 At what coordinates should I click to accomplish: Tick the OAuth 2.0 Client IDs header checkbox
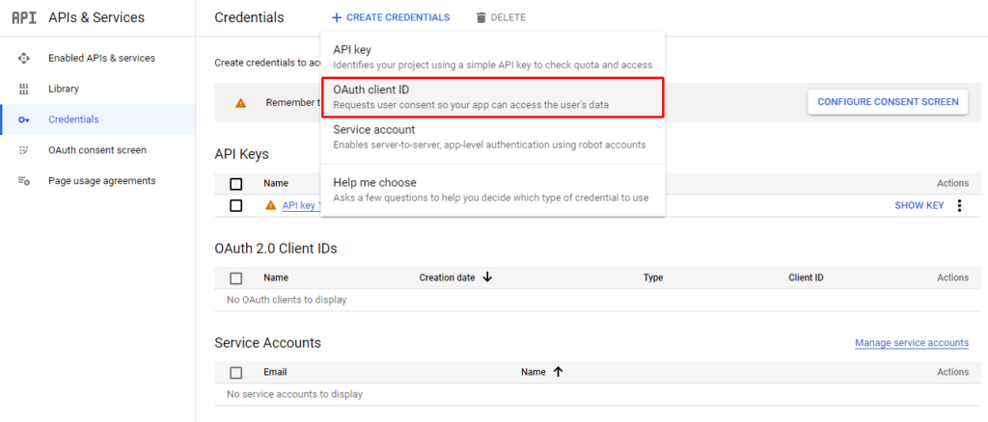[236, 278]
